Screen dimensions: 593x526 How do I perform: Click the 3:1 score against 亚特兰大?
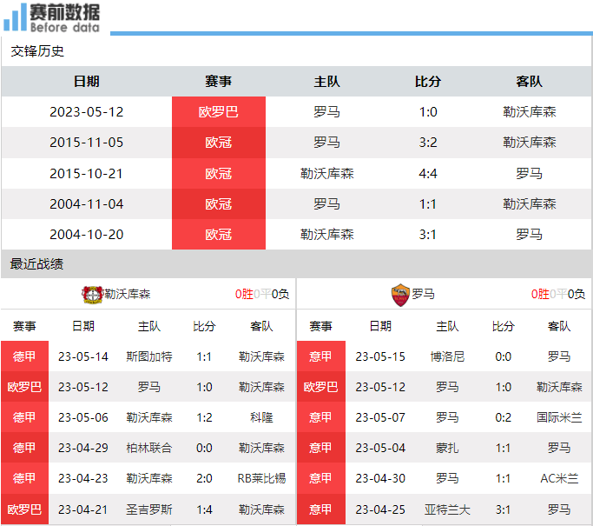[504, 509]
